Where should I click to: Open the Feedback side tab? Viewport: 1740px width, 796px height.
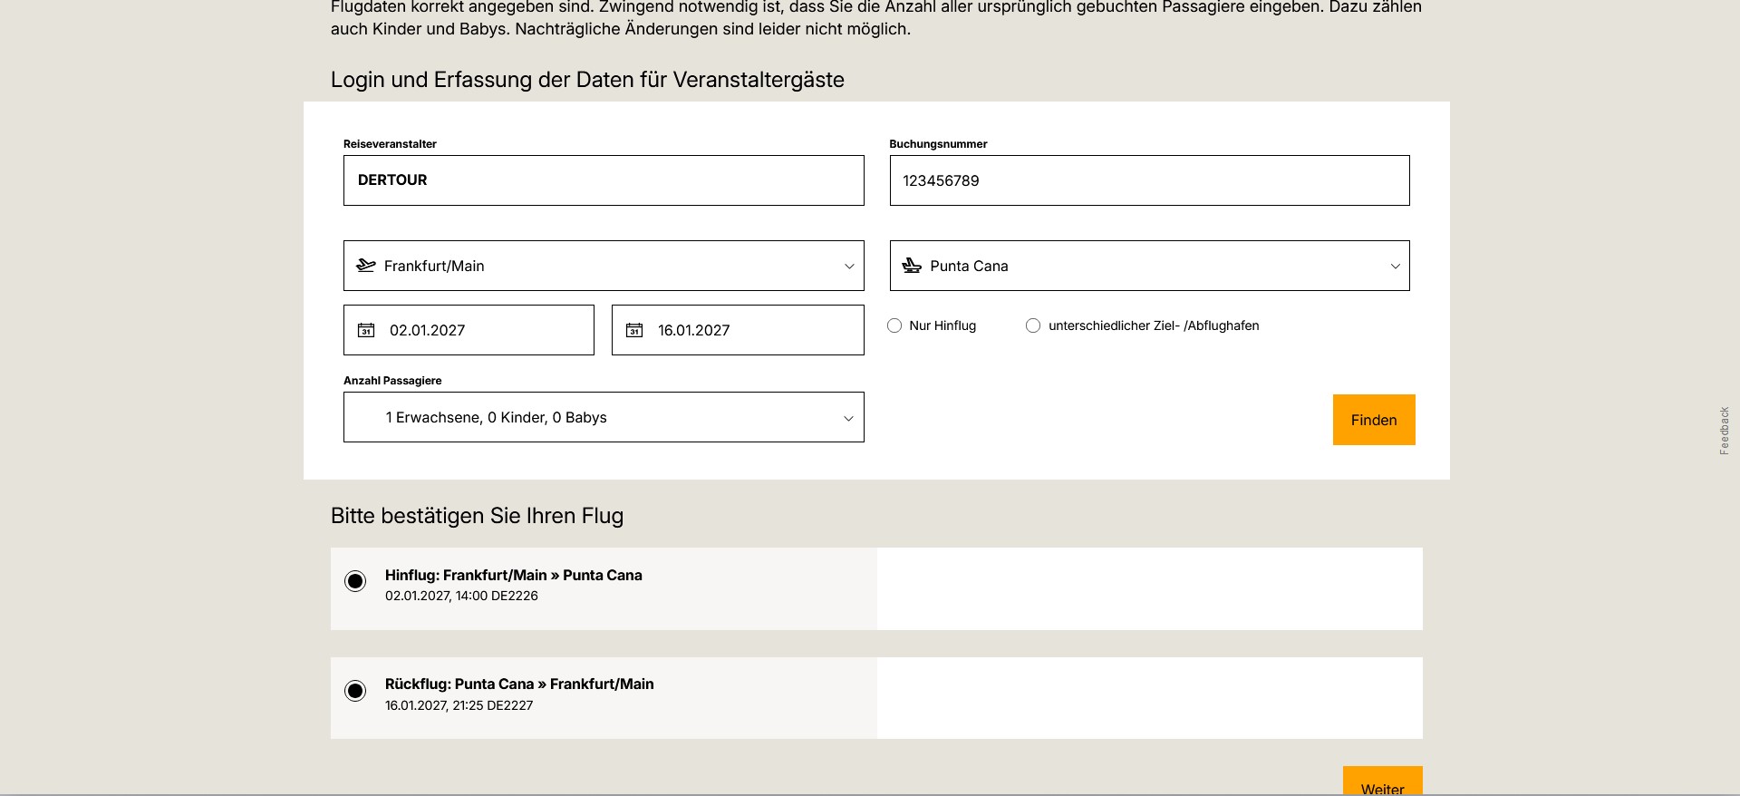[x=1724, y=430]
